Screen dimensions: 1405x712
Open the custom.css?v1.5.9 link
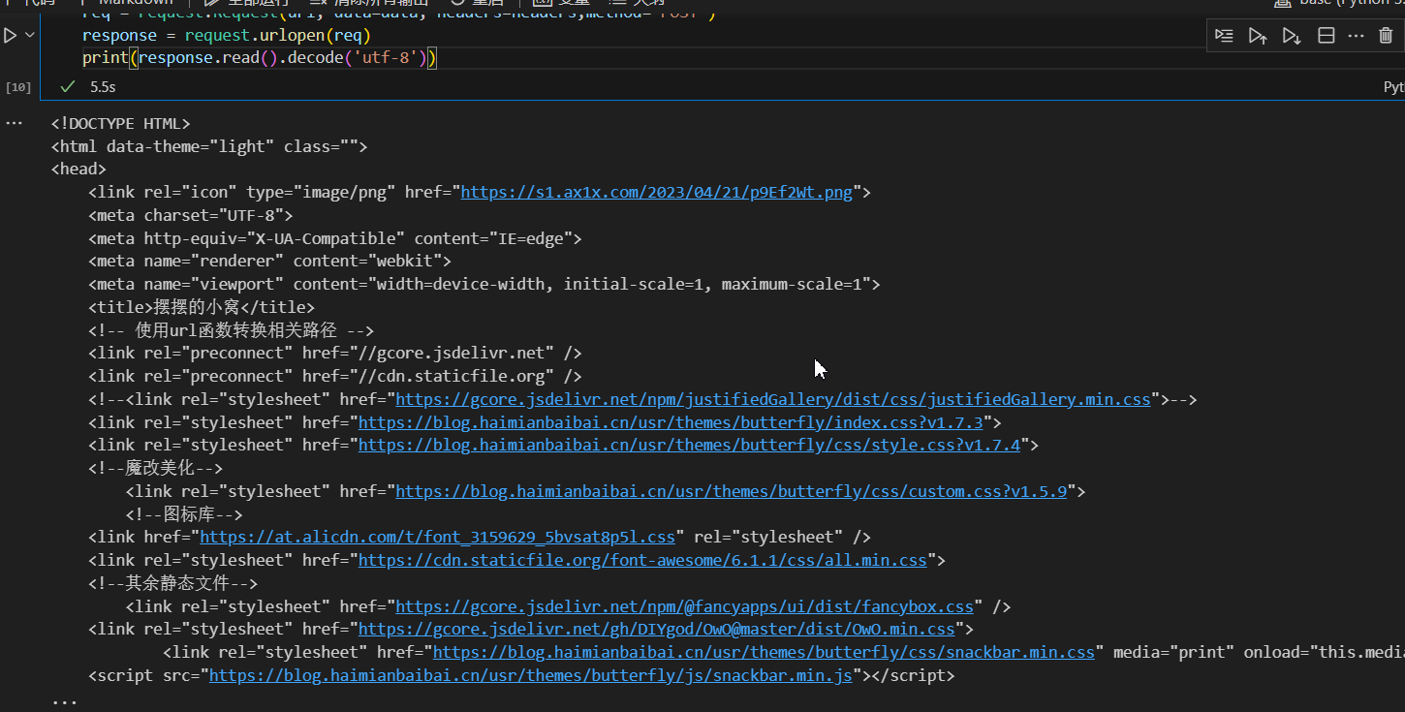click(x=731, y=491)
